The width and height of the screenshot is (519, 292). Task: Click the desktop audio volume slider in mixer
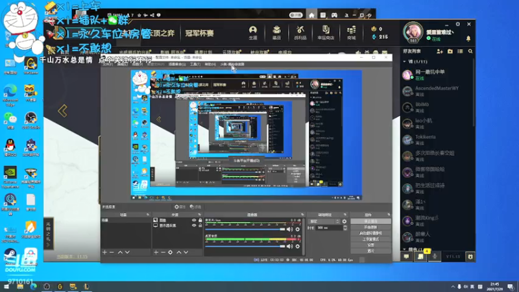coord(245,246)
